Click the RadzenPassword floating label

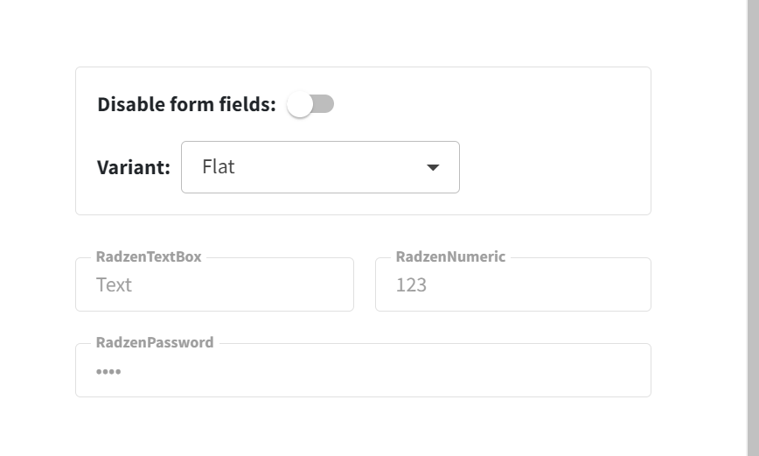(x=155, y=342)
